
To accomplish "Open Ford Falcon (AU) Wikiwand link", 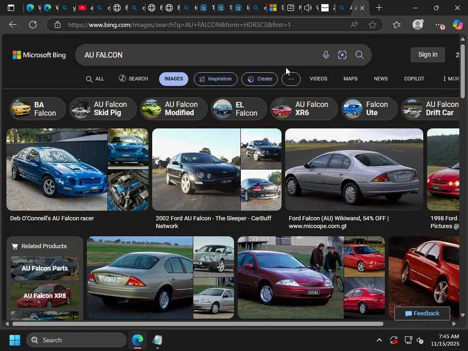I will [339, 222].
